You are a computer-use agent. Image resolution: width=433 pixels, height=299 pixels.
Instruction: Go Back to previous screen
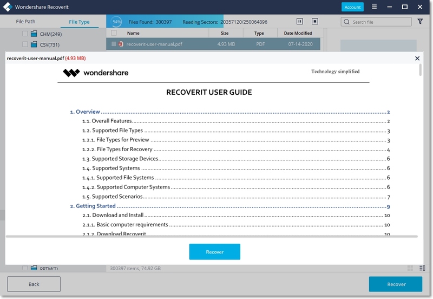34,284
